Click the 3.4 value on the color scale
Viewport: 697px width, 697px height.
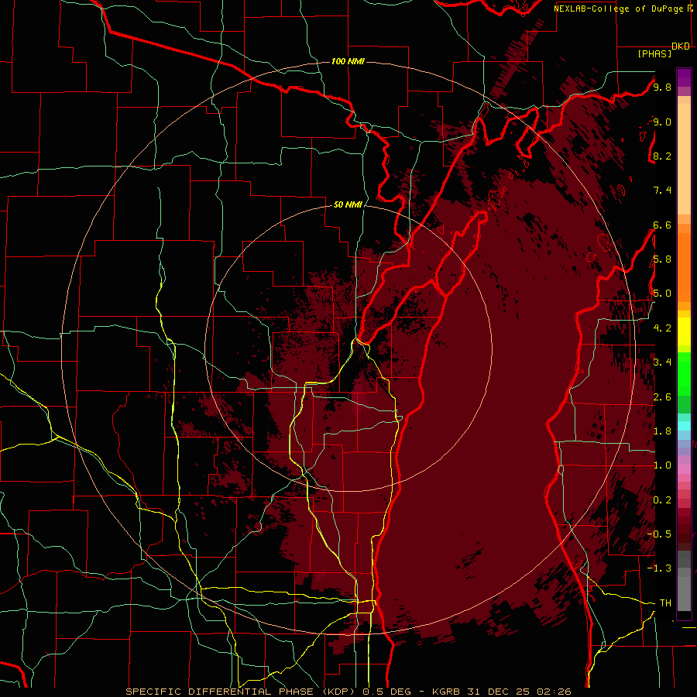point(662,362)
